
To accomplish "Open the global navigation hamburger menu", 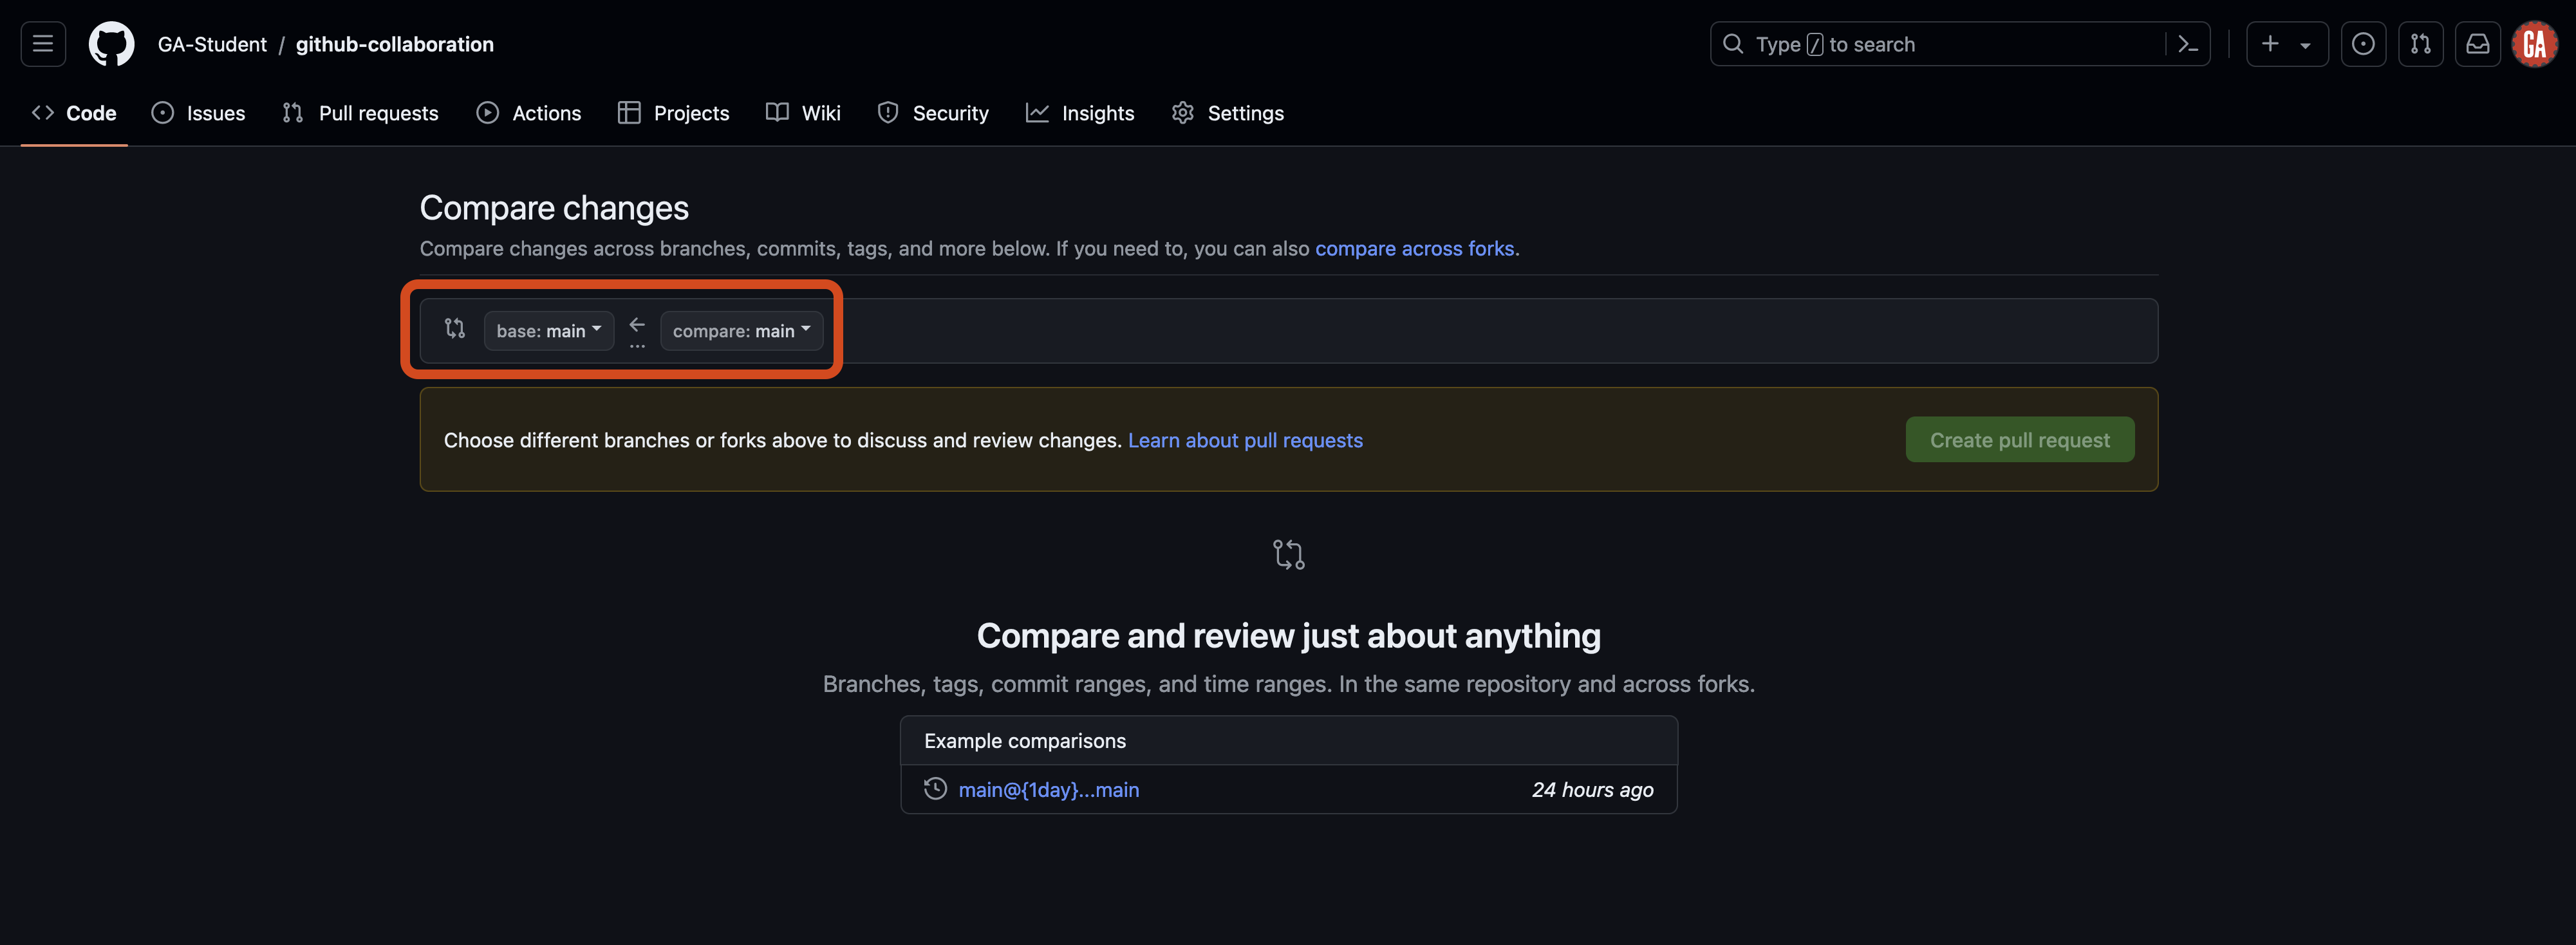I will click(x=42, y=43).
